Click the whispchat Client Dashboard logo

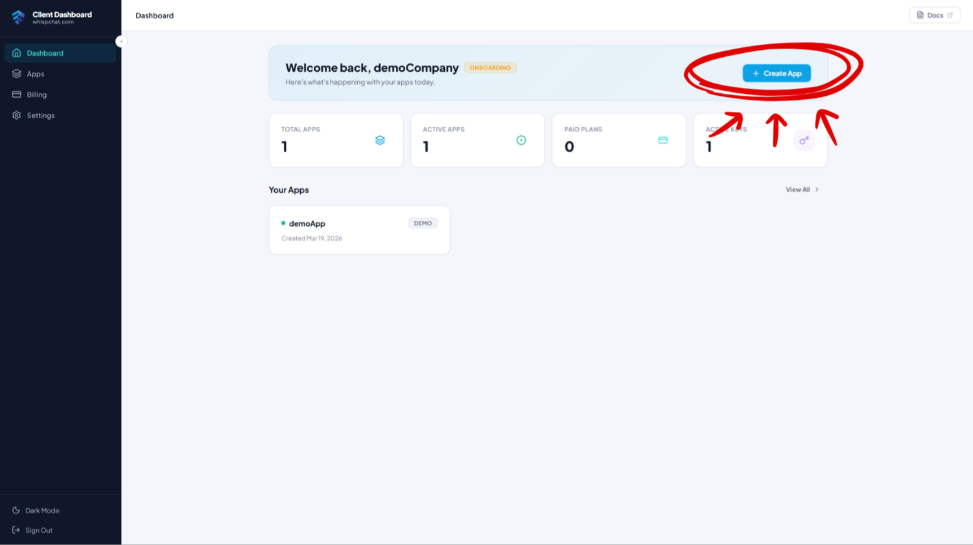[52, 18]
